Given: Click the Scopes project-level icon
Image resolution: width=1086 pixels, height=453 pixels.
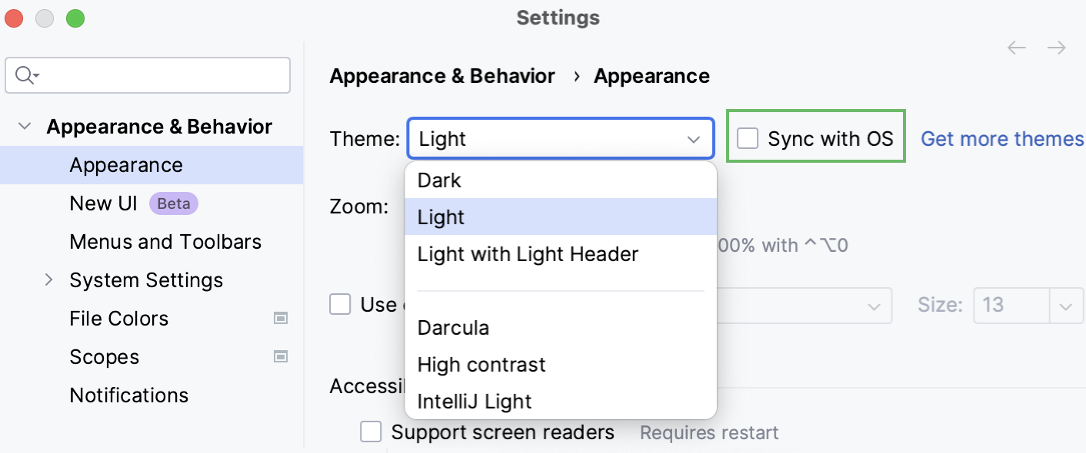Looking at the screenshot, I should [x=281, y=357].
